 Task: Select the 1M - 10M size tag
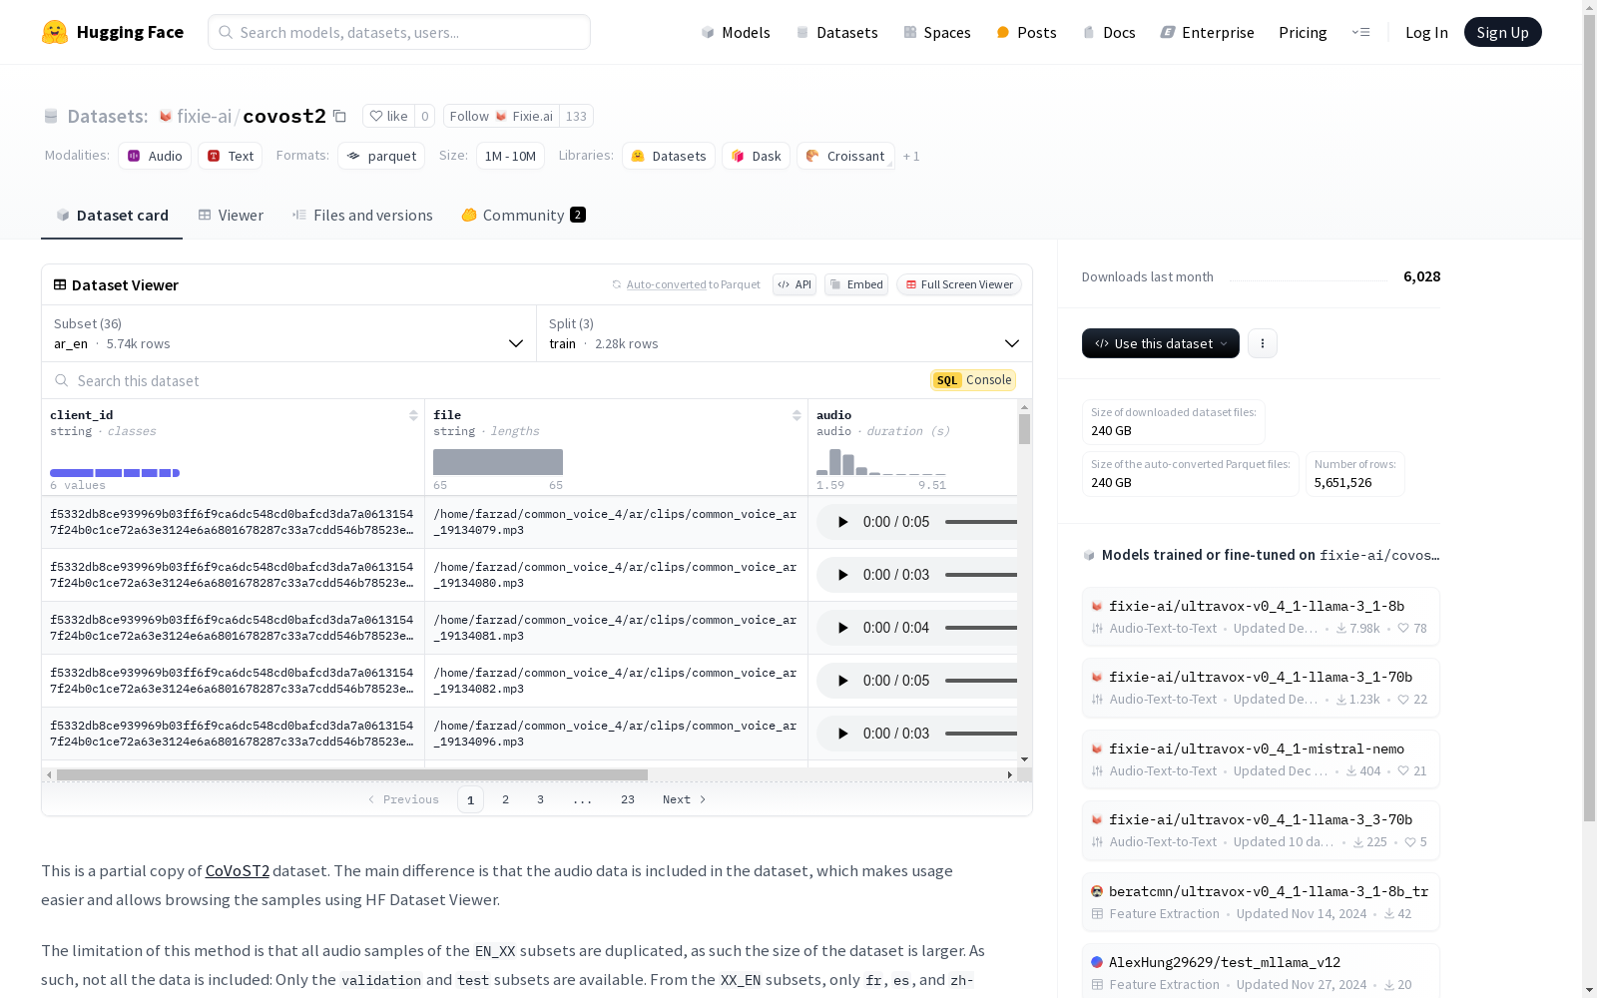point(510,156)
